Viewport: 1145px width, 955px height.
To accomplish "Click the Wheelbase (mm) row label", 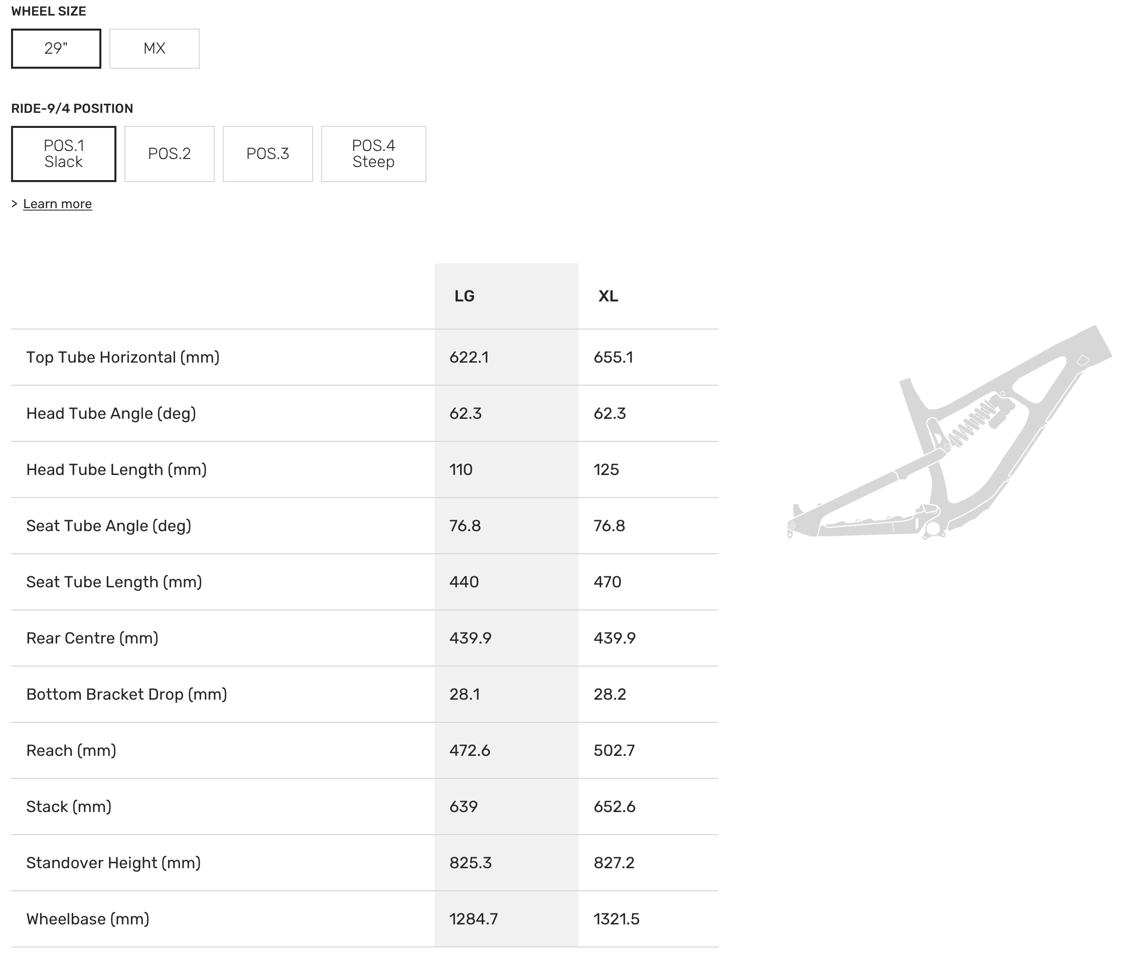I will [x=88, y=919].
